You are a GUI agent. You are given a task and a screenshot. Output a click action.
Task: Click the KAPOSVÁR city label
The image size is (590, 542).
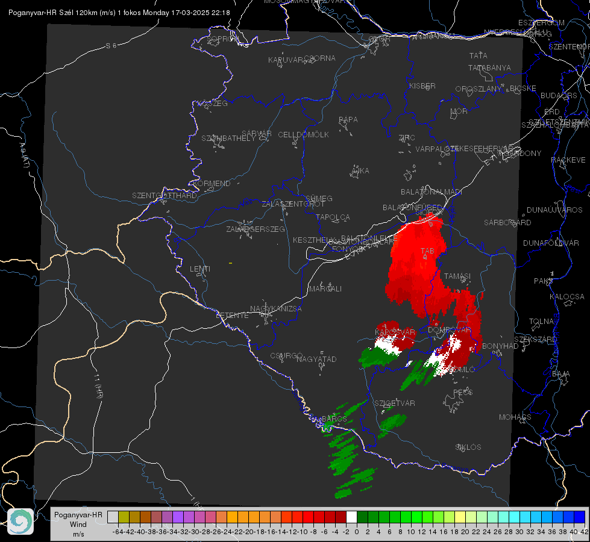pos(395,332)
